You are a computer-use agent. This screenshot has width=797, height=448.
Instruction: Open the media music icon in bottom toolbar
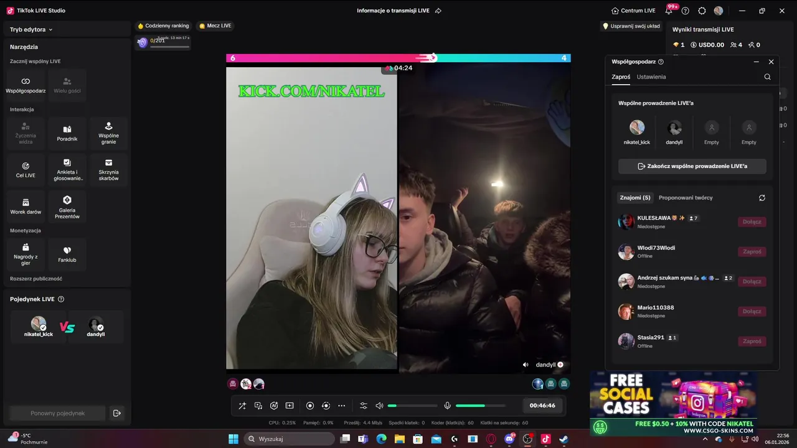click(x=258, y=406)
